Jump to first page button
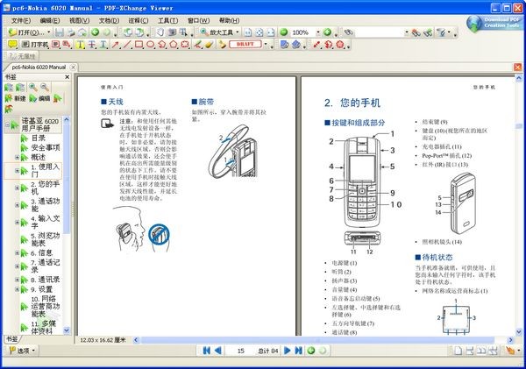 pyautogui.click(x=207, y=351)
